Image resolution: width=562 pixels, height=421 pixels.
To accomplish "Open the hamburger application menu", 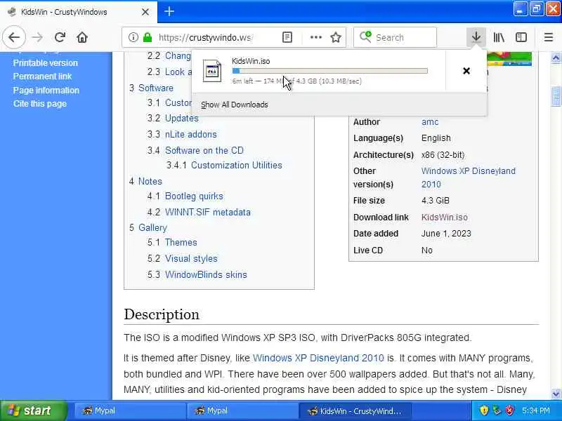I will coord(549,37).
